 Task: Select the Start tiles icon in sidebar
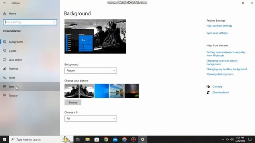coord(4,87)
